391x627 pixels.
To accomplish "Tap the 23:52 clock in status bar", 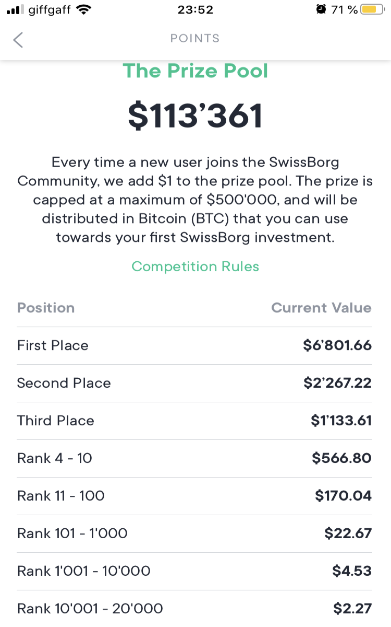I will click(x=195, y=9).
